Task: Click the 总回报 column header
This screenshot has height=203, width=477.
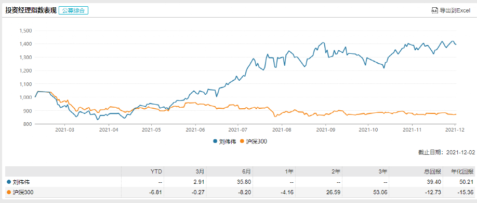Action: [433, 171]
